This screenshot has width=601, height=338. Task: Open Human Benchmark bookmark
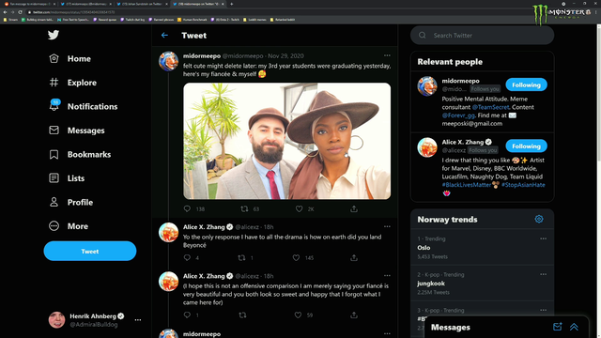click(192, 20)
